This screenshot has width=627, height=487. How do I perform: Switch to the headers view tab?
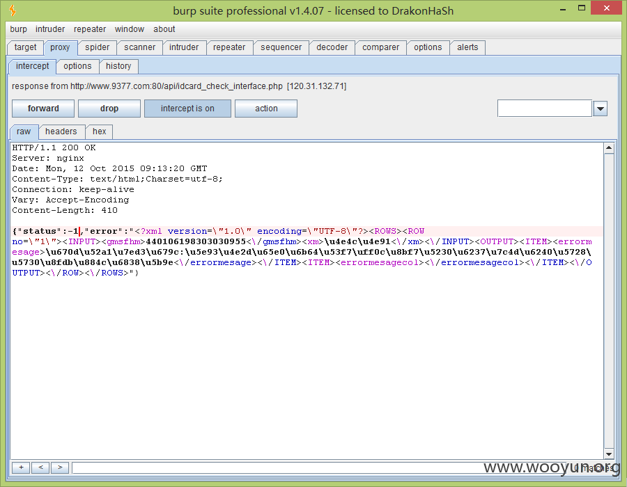tap(61, 131)
